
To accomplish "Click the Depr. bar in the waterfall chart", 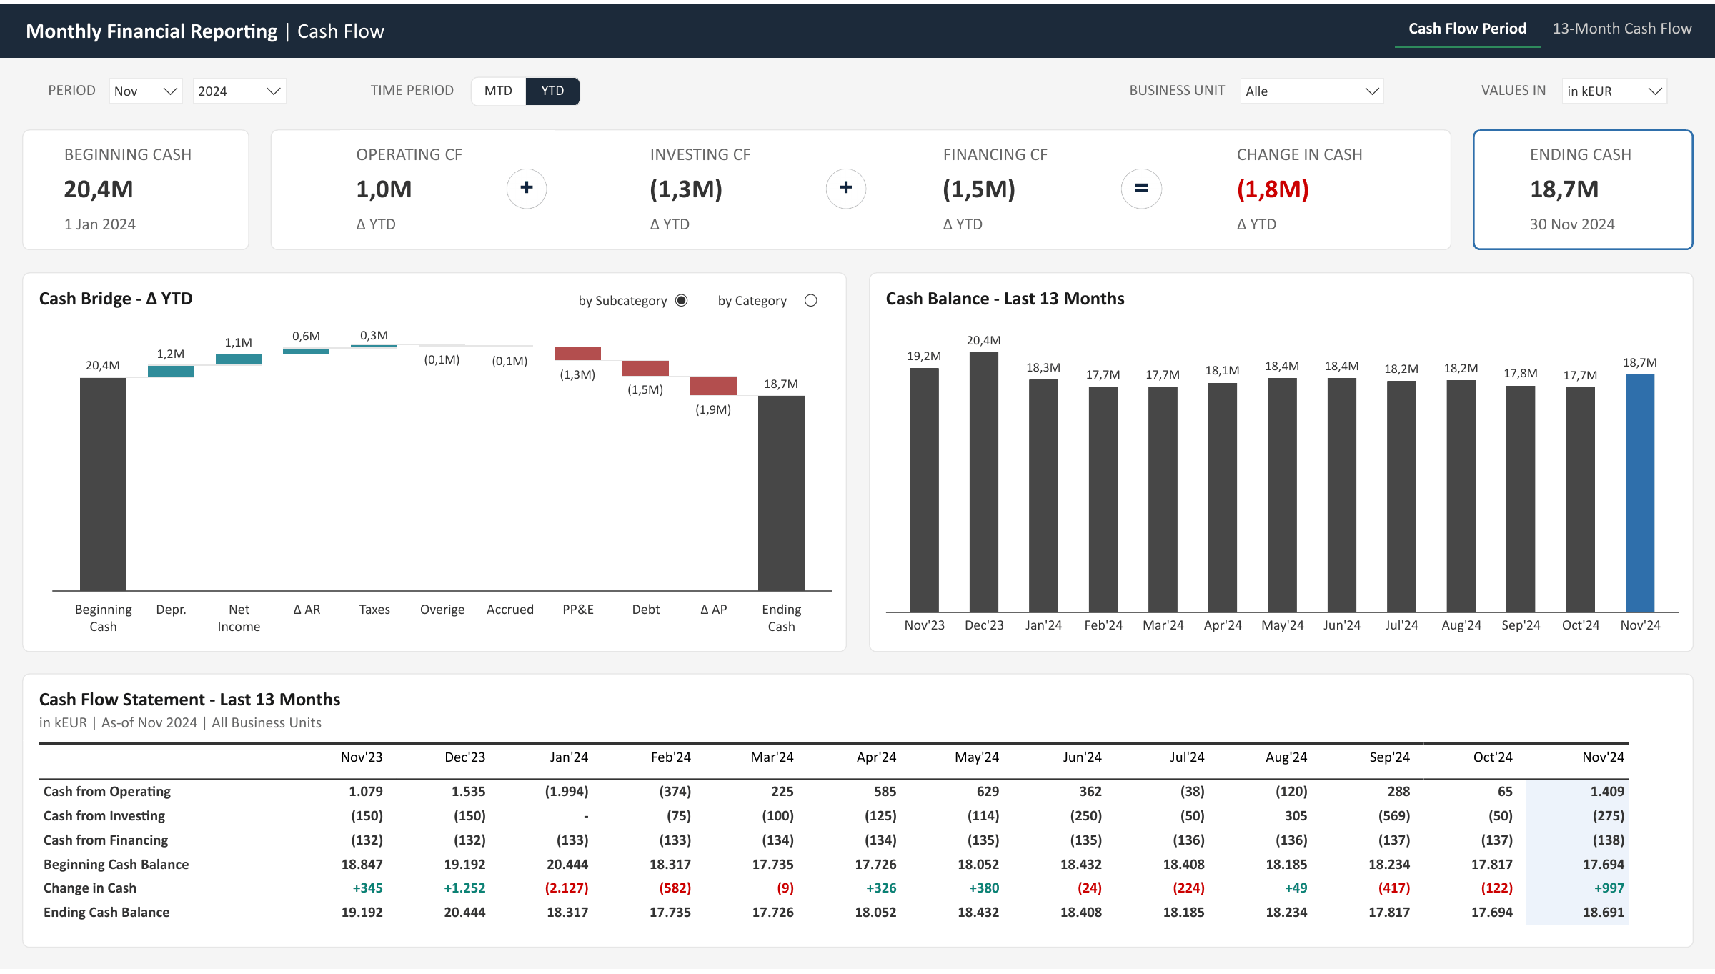I will (171, 371).
